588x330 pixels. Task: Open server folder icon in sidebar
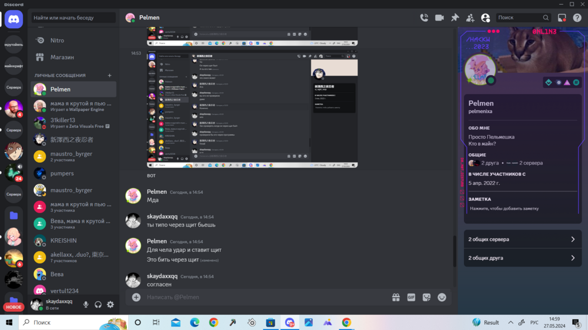point(14,215)
